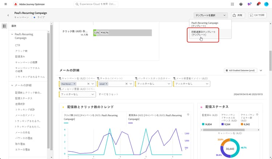Remove the Paul Recur... filter tag
Viewport: 272px width, 159px height.
(x=75, y=84)
